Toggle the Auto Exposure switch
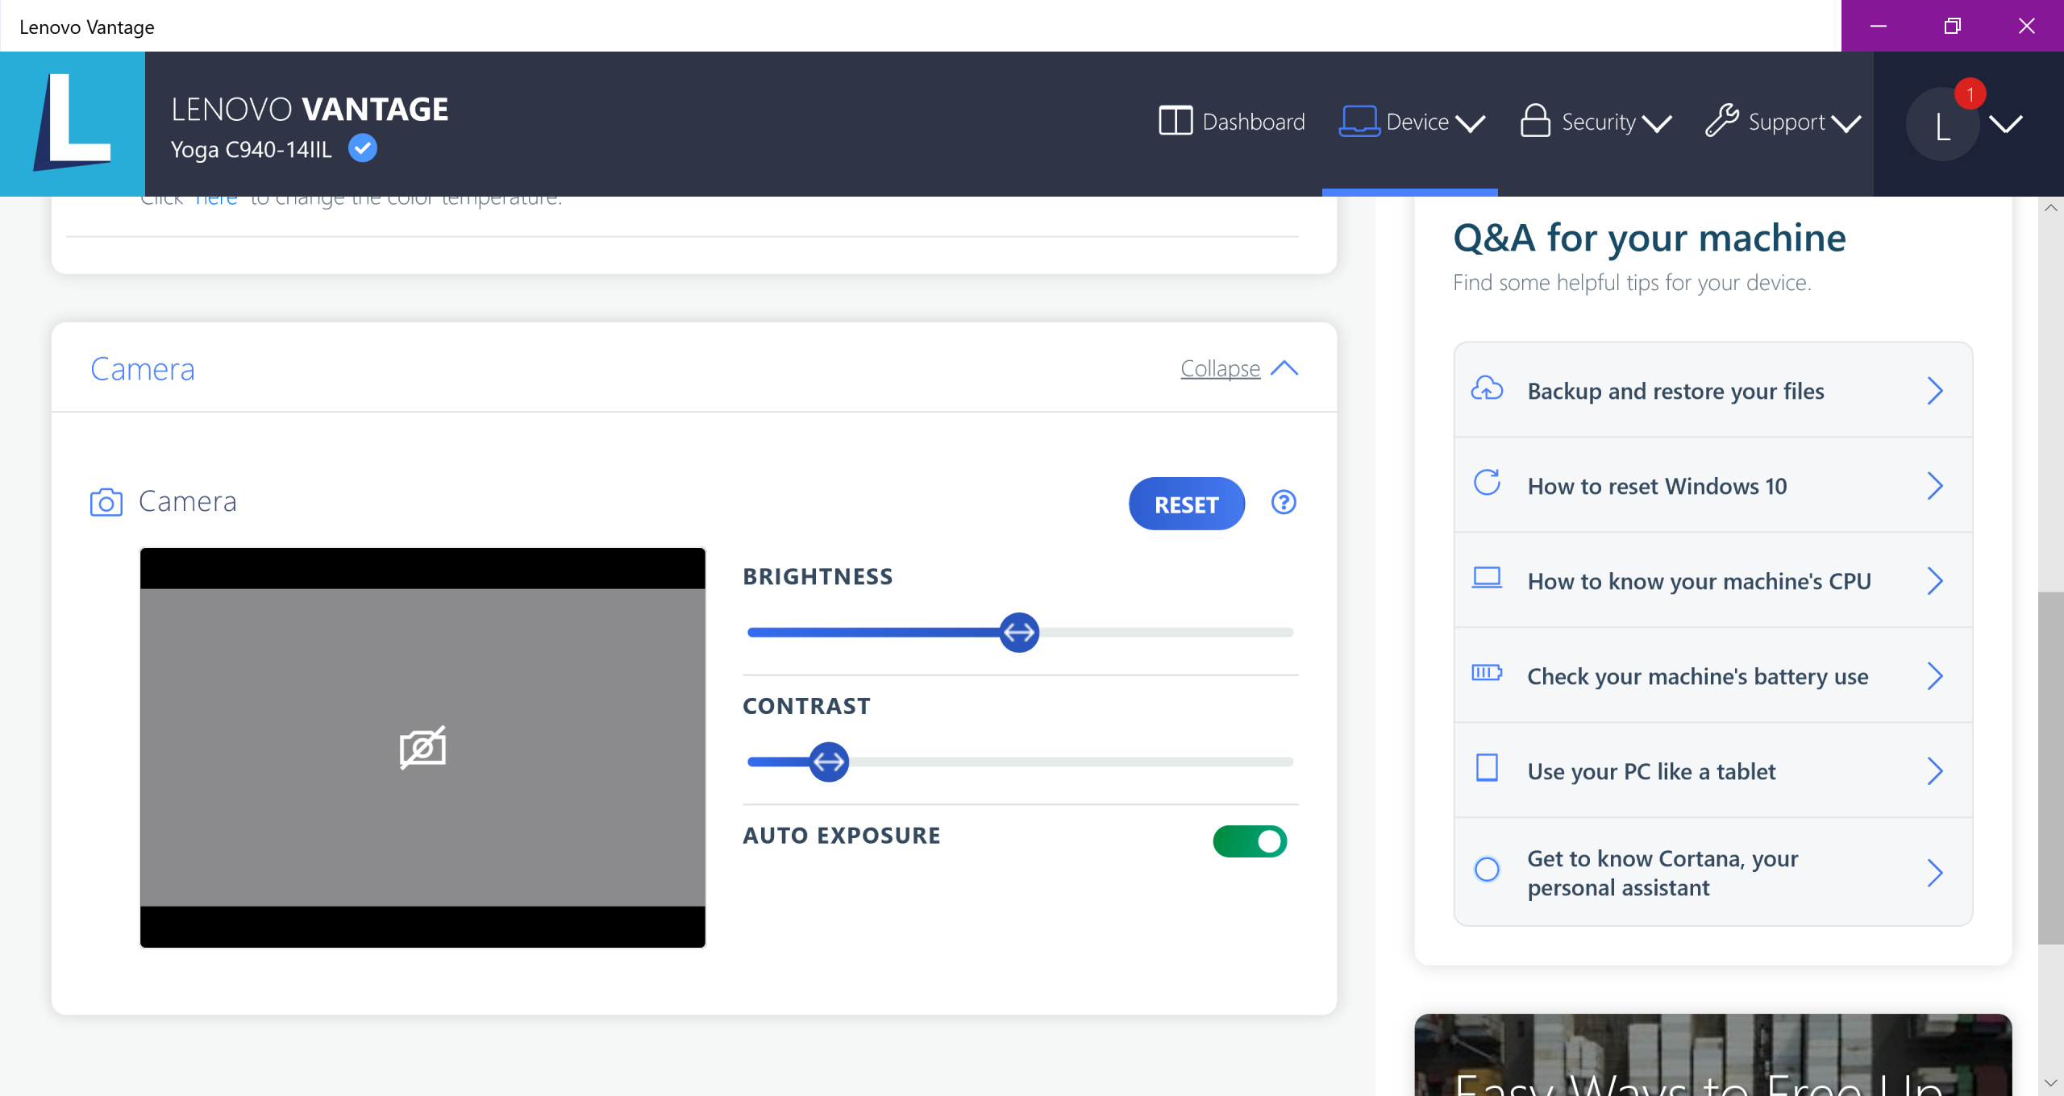Screen dimensions: 2064x1096 (x=1250, y=841)
